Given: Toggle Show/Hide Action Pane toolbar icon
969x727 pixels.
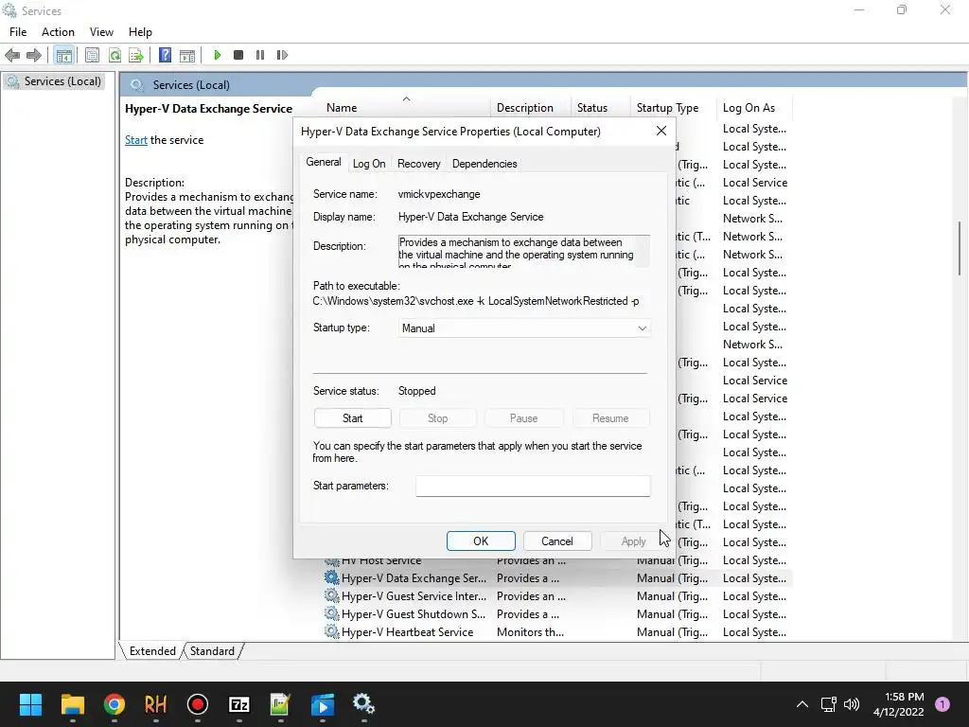Looking at the screenshot, I should point(187,55).
